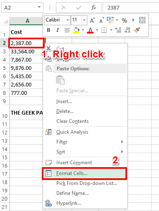
Task: Select the Cost header cell
Action: click(26, 32)
